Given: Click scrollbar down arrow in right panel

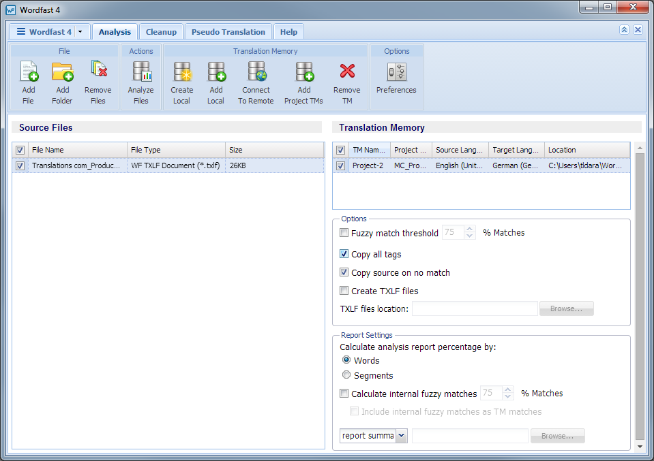Looking at the screenshot, I should click(x=640, y=447).
